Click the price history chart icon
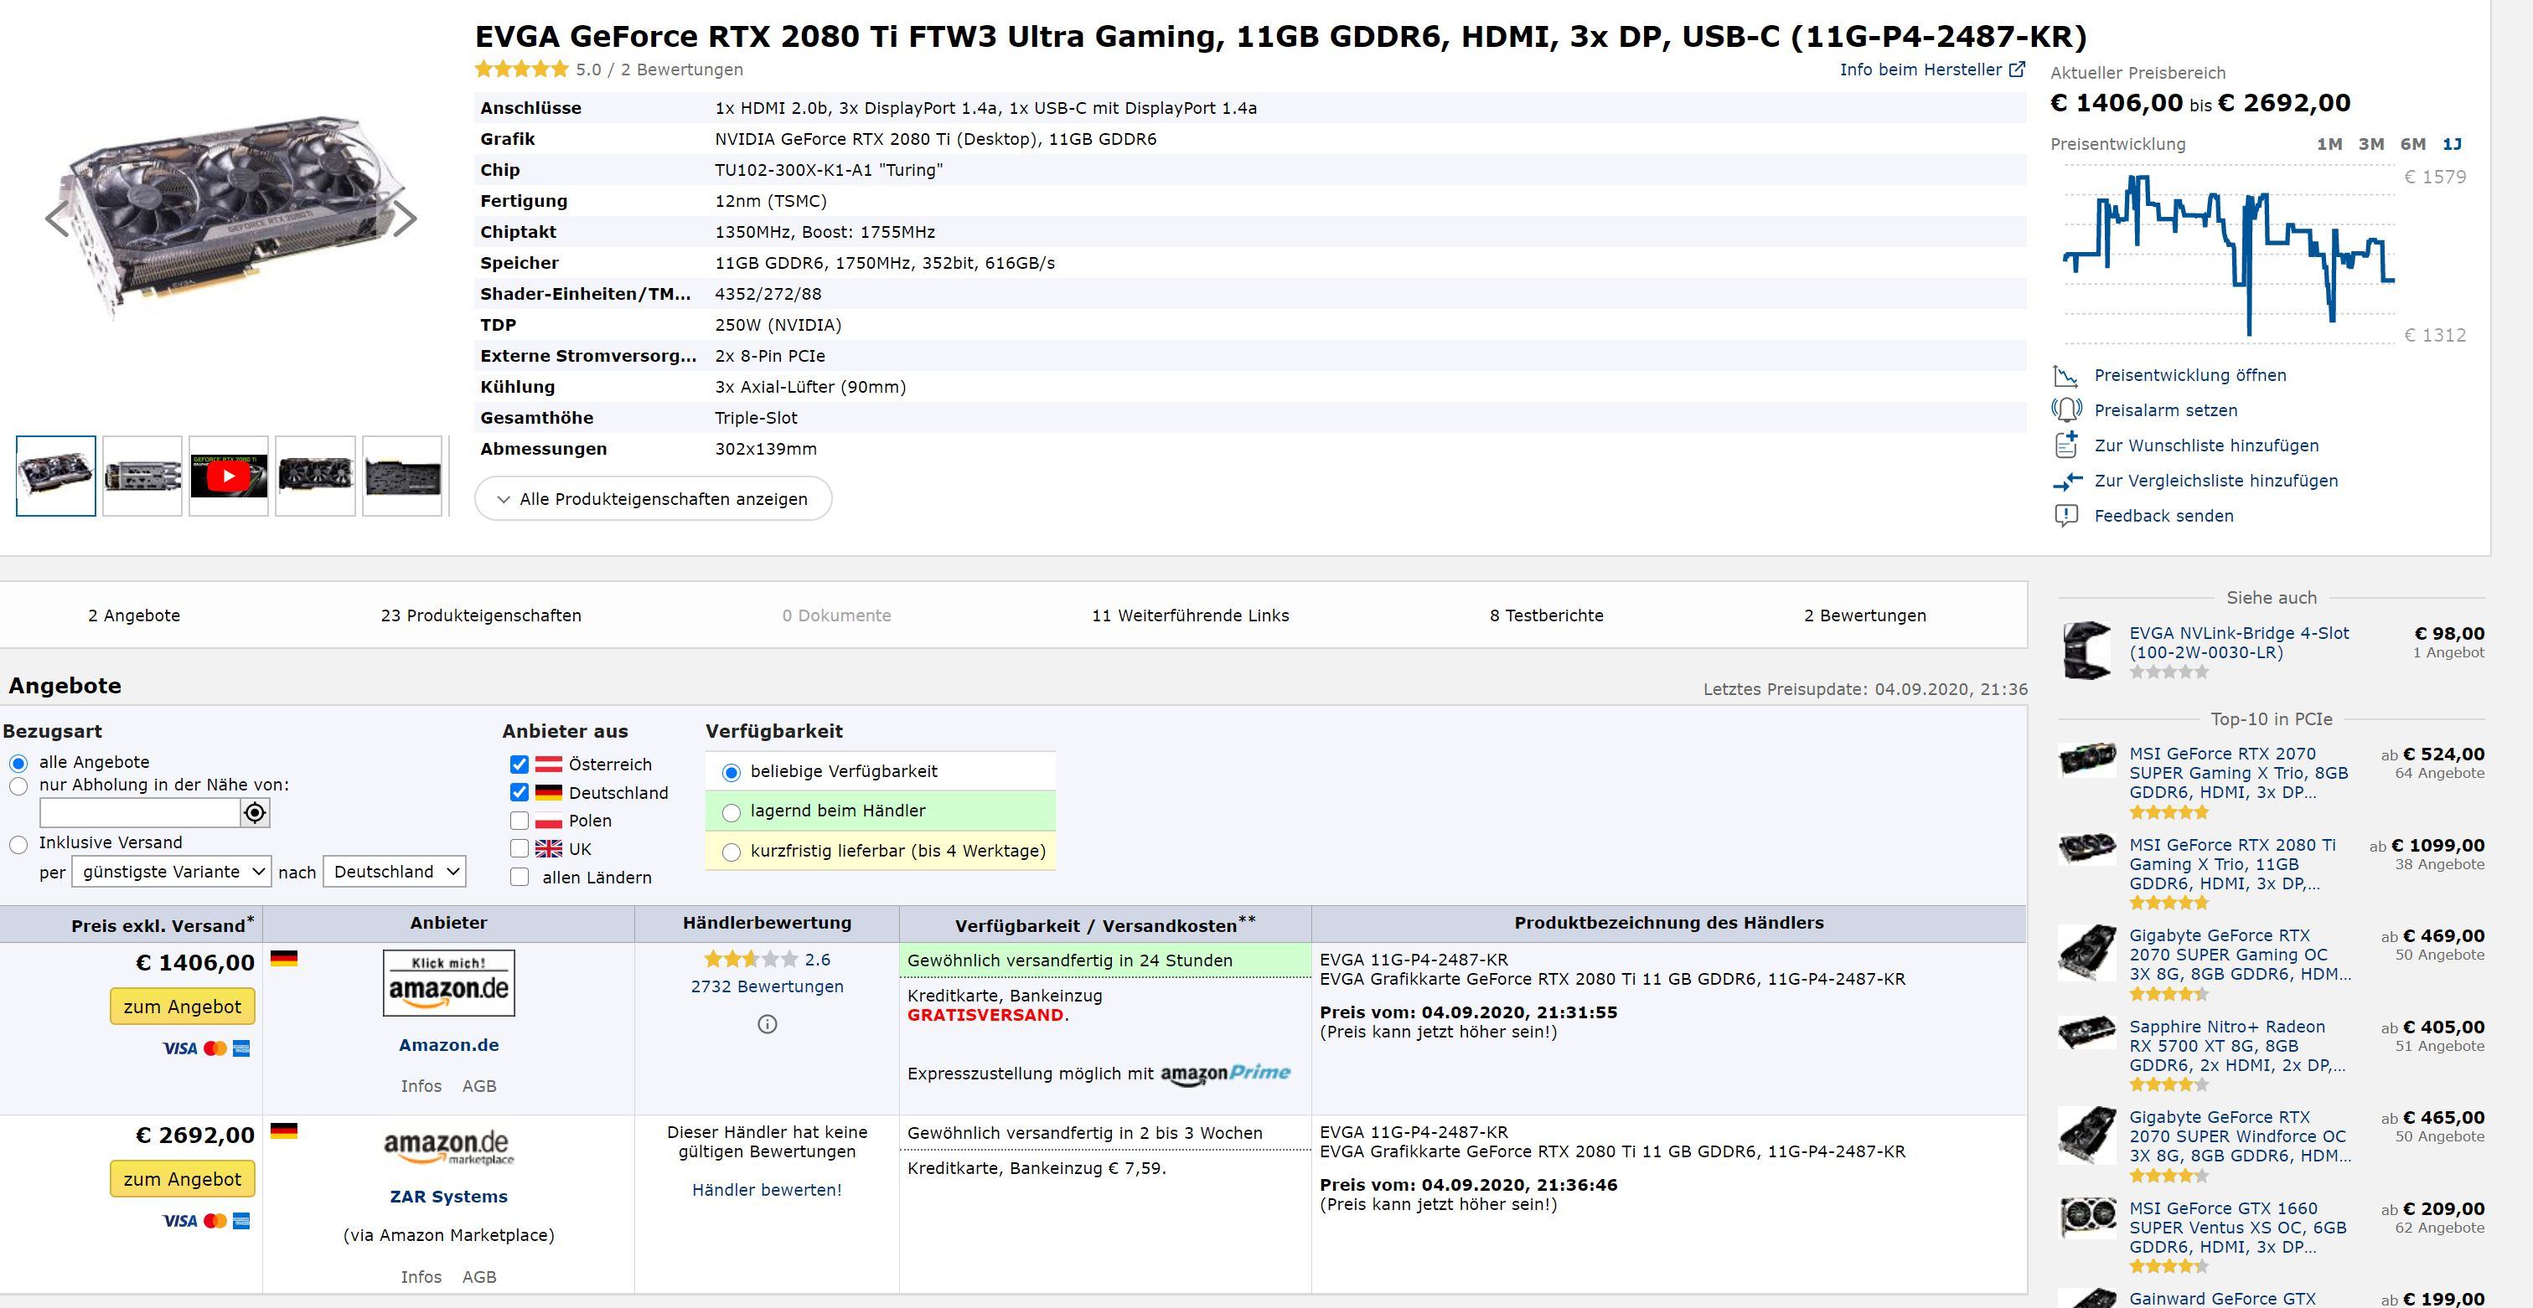This screenshot has width=2533, height=1308. (2065, 375)
